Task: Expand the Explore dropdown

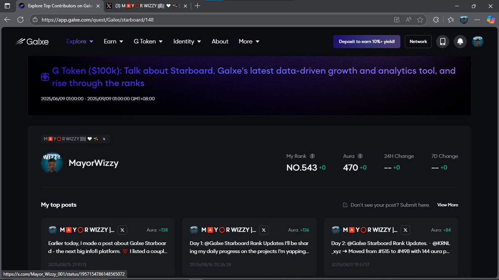Action: [x=80, y=41]
